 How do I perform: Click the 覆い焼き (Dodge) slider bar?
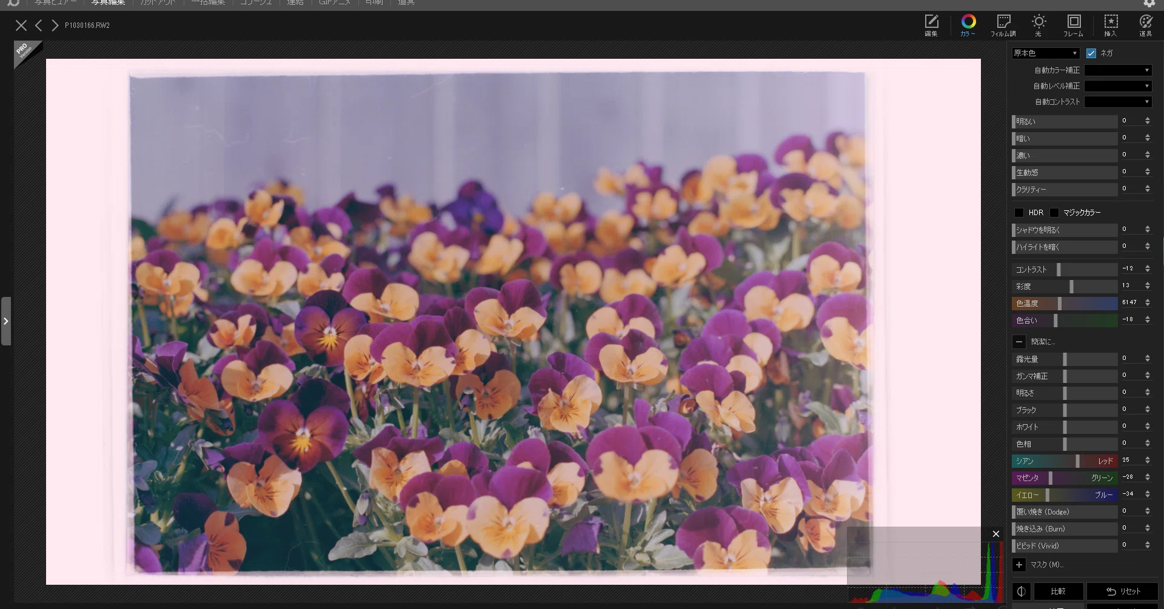(x=1065, y=512)
